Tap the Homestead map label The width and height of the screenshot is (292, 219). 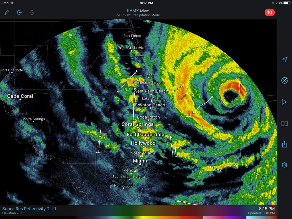(123, 185)
